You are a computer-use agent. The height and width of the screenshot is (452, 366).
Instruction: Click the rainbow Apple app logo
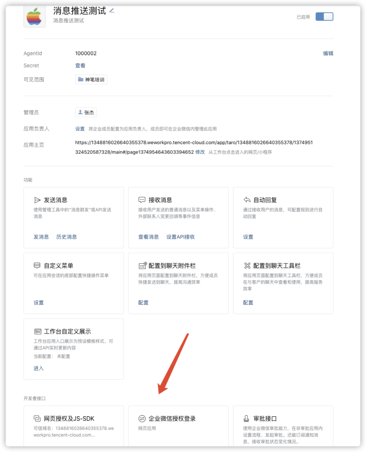pyautogui.click(x=34, y=17)
